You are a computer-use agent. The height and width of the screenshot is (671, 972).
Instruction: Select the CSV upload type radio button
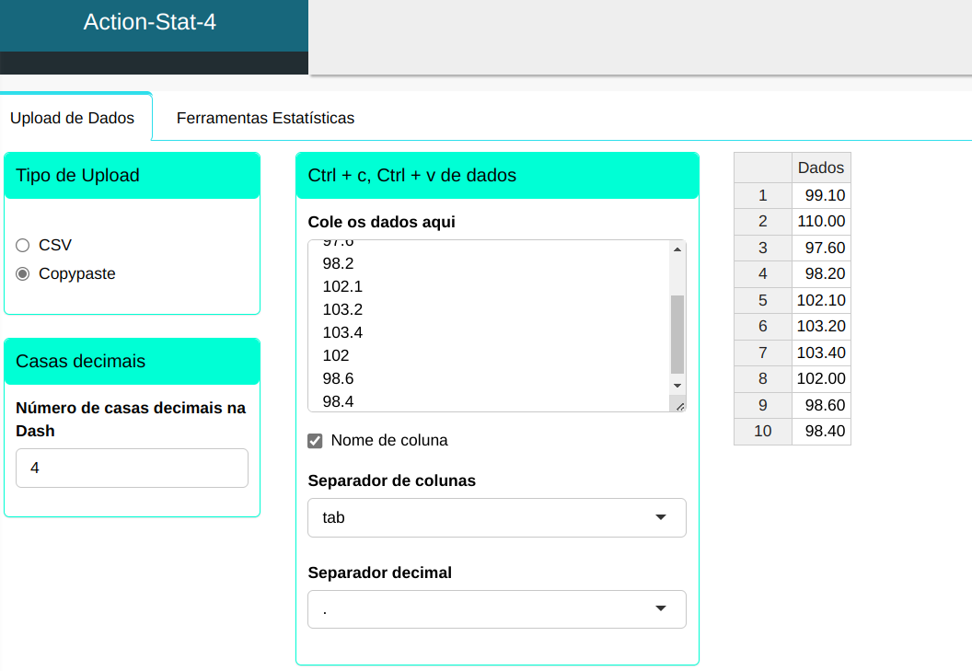(x=23, y=245)
